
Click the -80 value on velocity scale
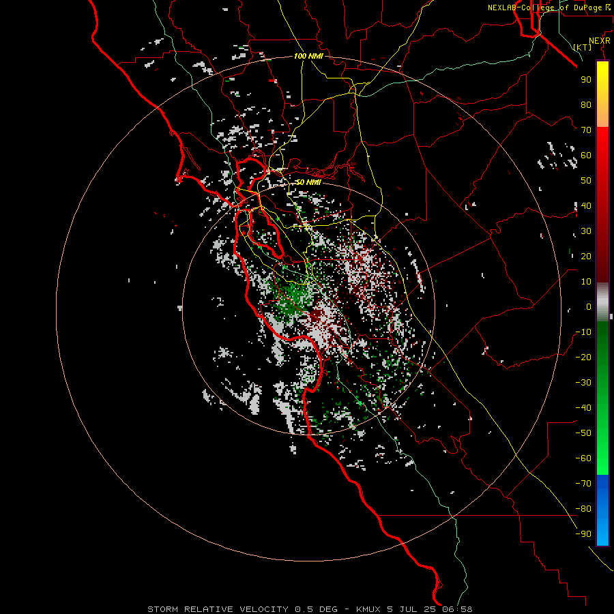(x=583, y=509)
